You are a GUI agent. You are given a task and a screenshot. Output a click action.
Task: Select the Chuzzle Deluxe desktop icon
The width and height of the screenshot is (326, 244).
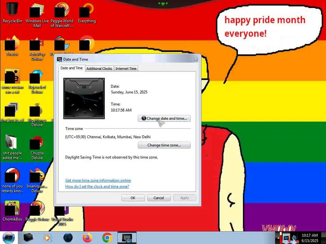(37, 147)
